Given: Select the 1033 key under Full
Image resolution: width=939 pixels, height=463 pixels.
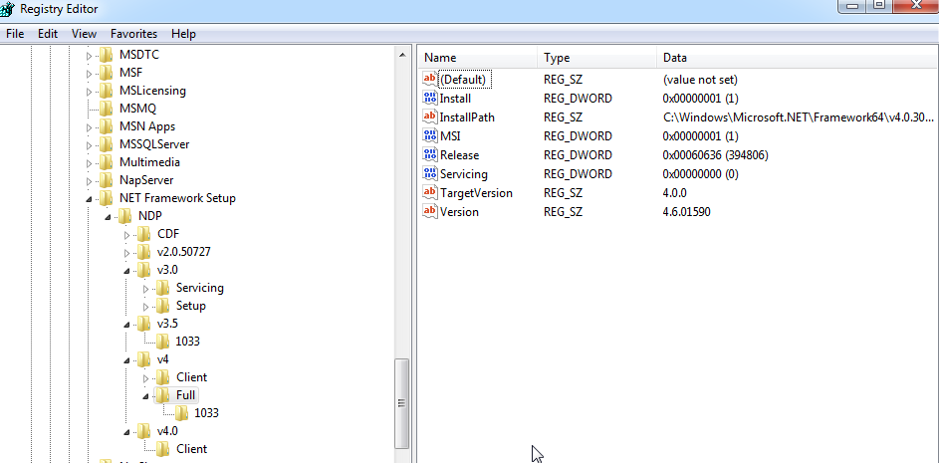Looking at the screenshot, I should click(x=206, y=412).
